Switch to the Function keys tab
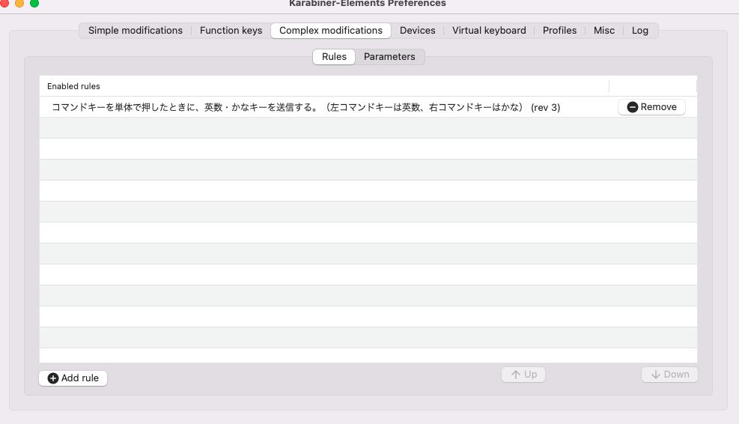The image size is (739, 424). [231, 31]
